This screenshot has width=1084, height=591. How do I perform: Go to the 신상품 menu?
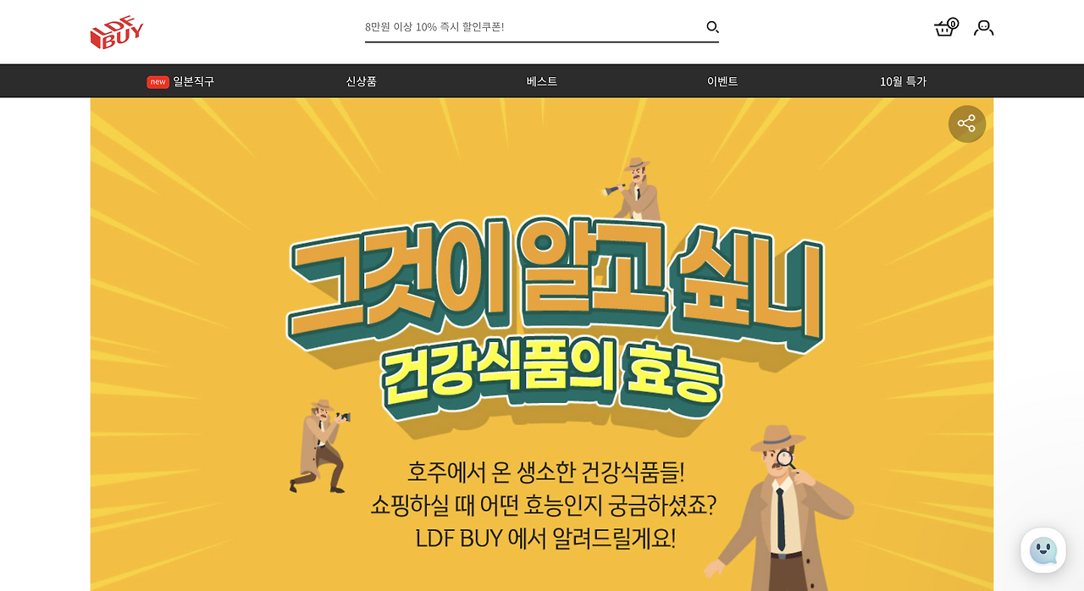361,81
